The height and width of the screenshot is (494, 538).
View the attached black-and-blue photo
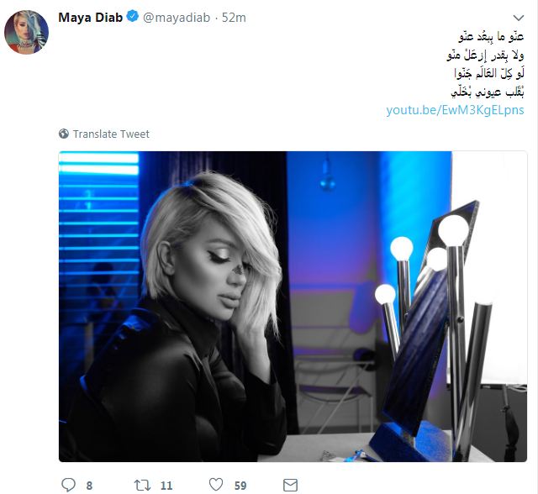click(293, 307)
